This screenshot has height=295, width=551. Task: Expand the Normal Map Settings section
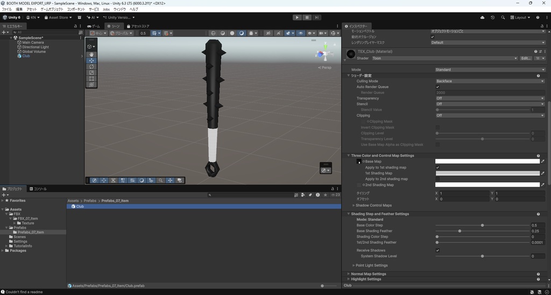point(369,274)
